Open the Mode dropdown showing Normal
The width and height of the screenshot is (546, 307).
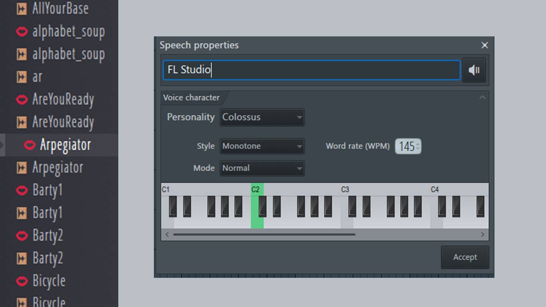(262, 168)
